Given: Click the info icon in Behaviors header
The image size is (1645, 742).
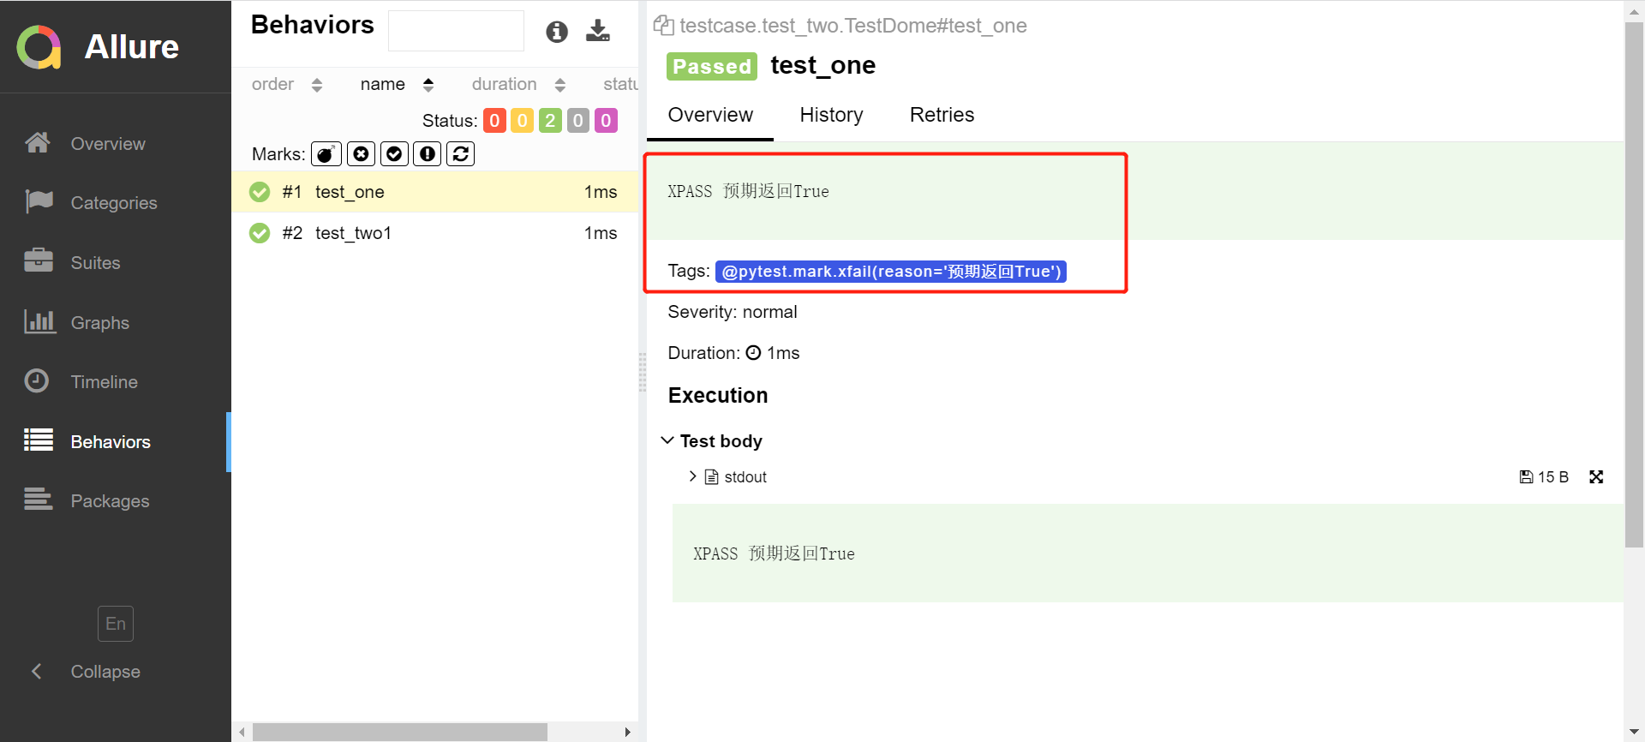Looking at the screenshot, I should [x=557, y=32].
